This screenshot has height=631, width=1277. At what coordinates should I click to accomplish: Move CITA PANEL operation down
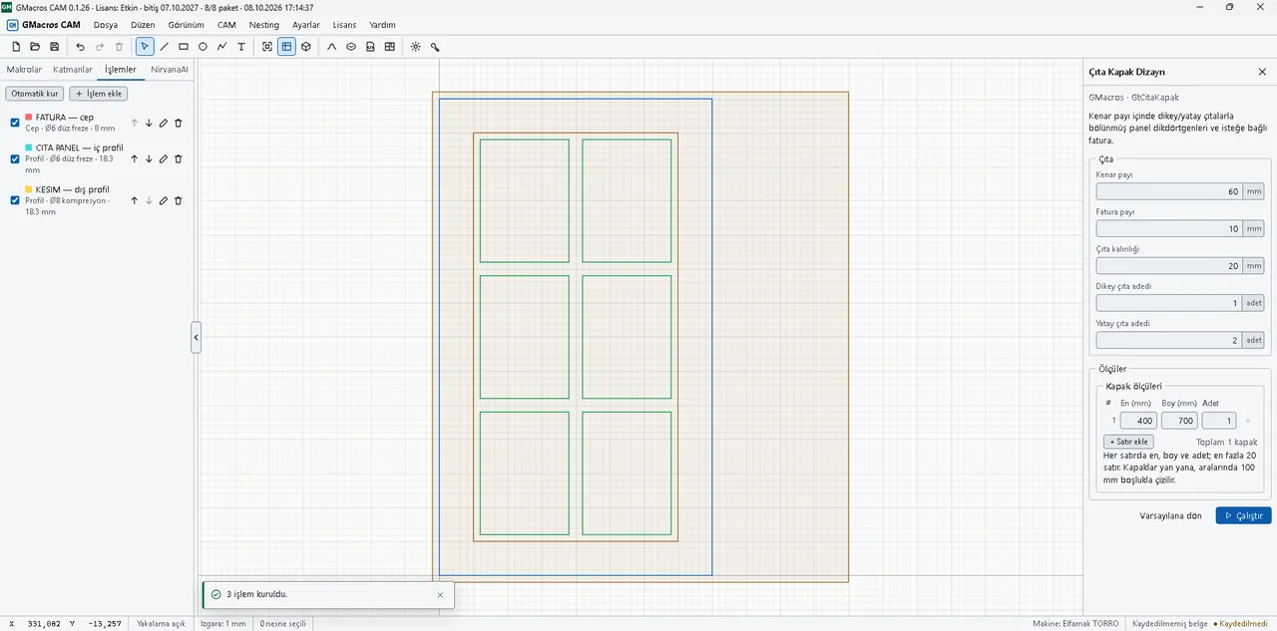pos(149,158)
